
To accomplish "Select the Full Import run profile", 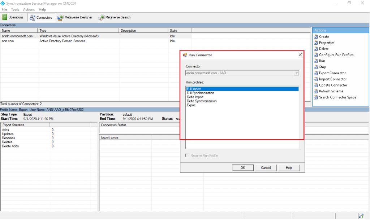I will click(x=242, y=89).
